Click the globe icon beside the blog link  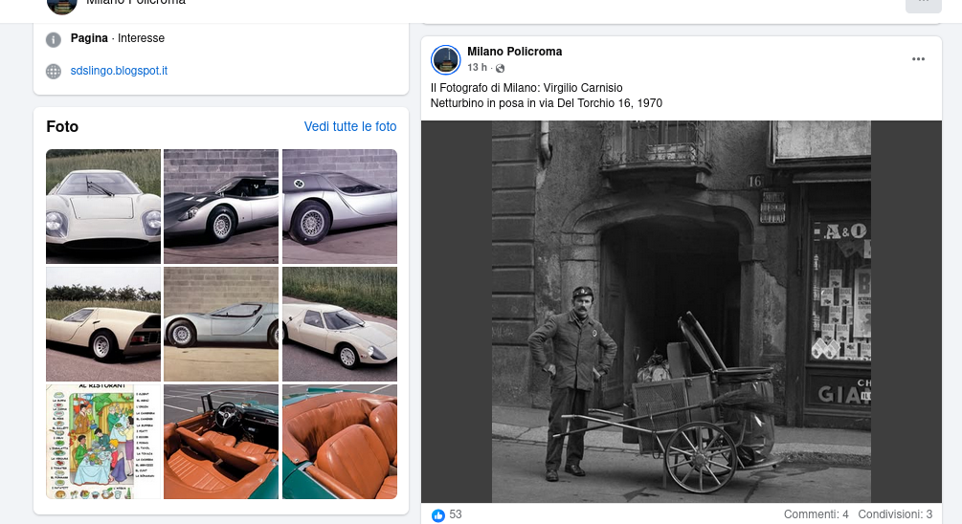click(54, 71)
